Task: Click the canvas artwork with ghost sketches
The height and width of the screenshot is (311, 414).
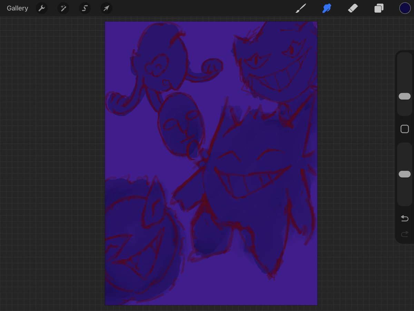Action: point(211,163)
